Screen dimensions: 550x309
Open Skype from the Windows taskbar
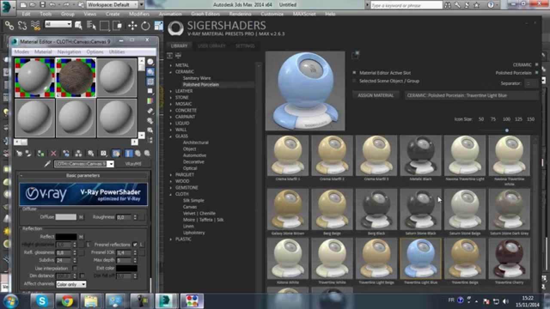[42, 301]
